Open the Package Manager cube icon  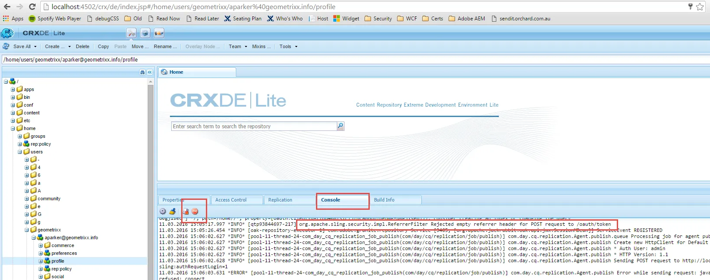[x=145, y=33]
